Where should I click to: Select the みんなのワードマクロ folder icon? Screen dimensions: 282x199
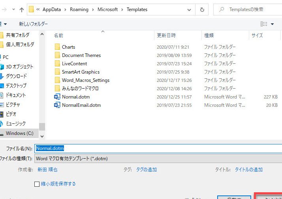tap(57, 88)
